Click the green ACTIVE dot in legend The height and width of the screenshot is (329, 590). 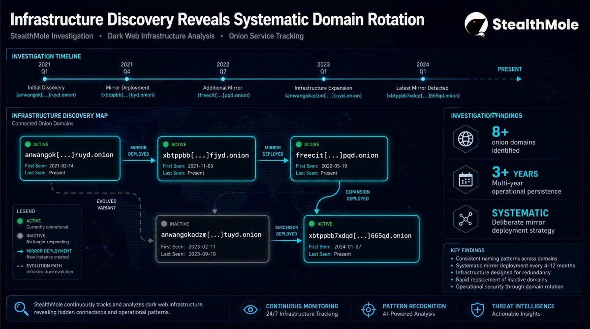click(20, 221)
